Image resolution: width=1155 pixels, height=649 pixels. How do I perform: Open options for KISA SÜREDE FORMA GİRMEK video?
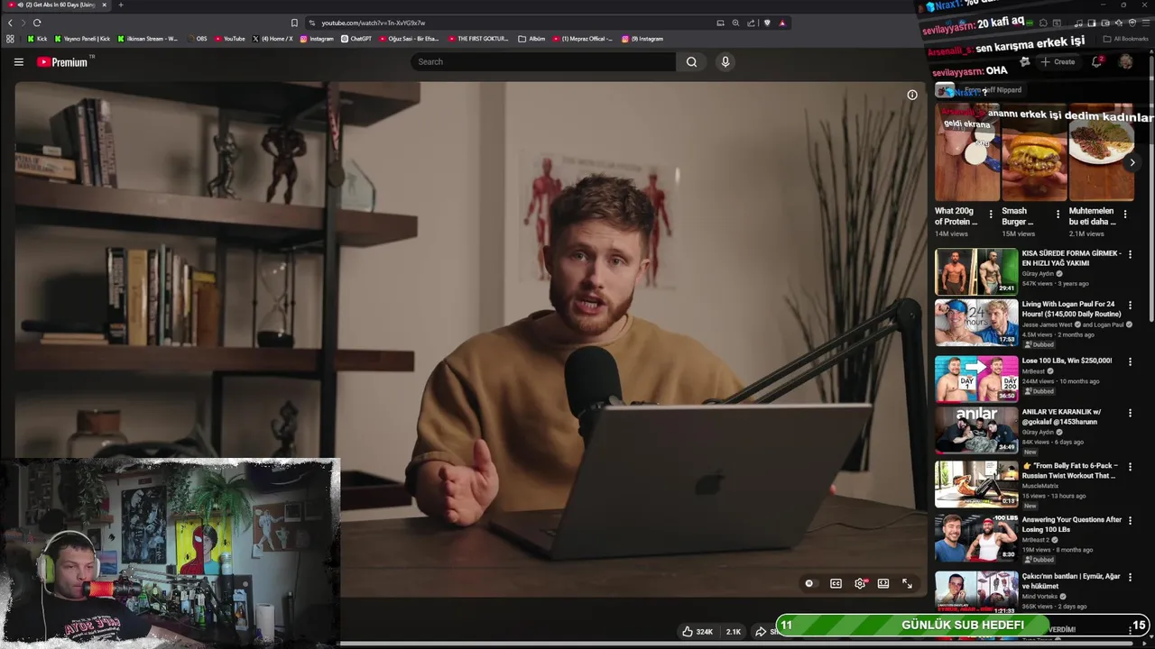coord(1130,255)
